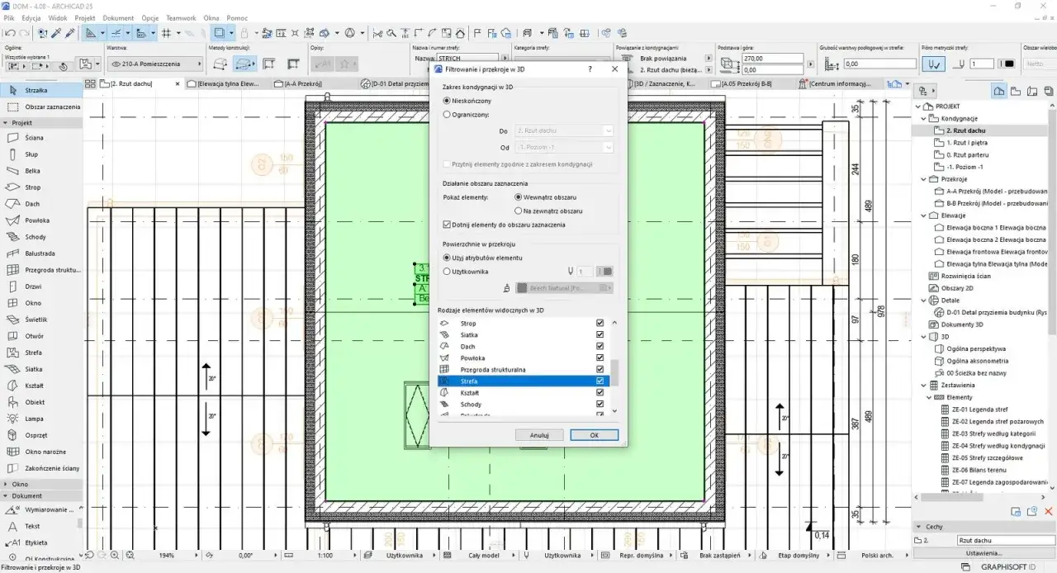Uncheck Strefa visibility in 3D list

[x=600, y=381]
